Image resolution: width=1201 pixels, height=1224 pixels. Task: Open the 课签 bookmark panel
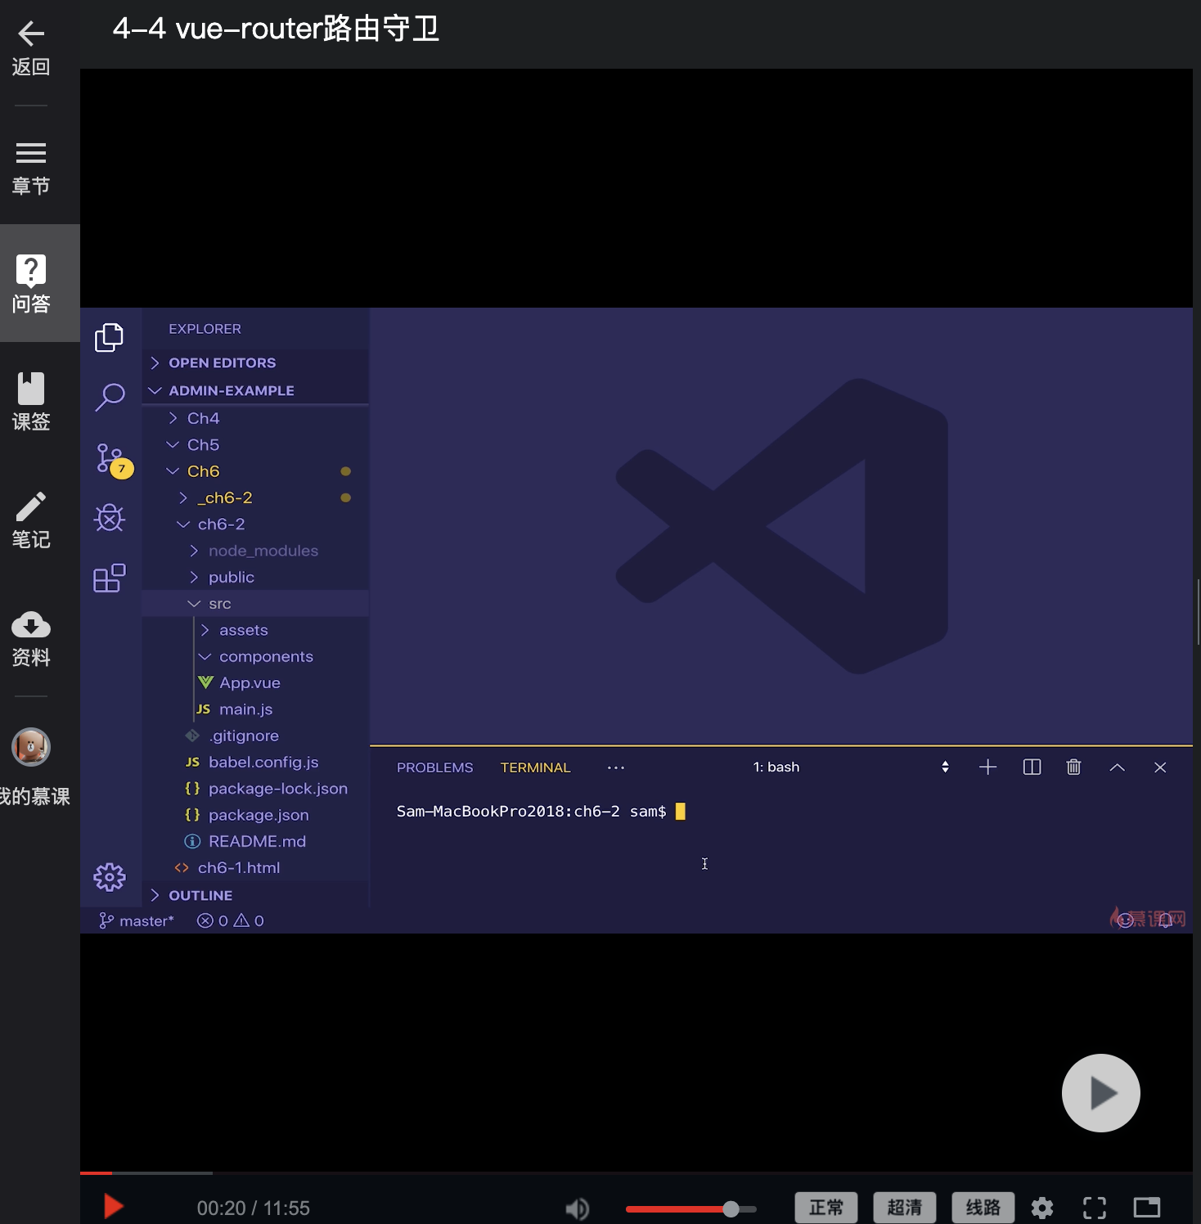[31, 402]
